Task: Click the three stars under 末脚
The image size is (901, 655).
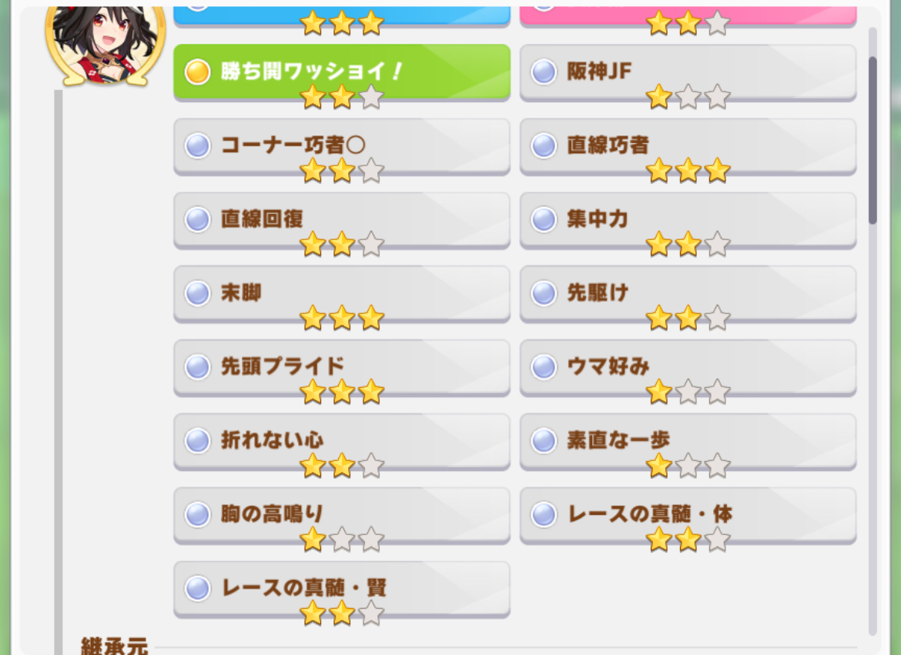Action: click(x=342, y=318)
